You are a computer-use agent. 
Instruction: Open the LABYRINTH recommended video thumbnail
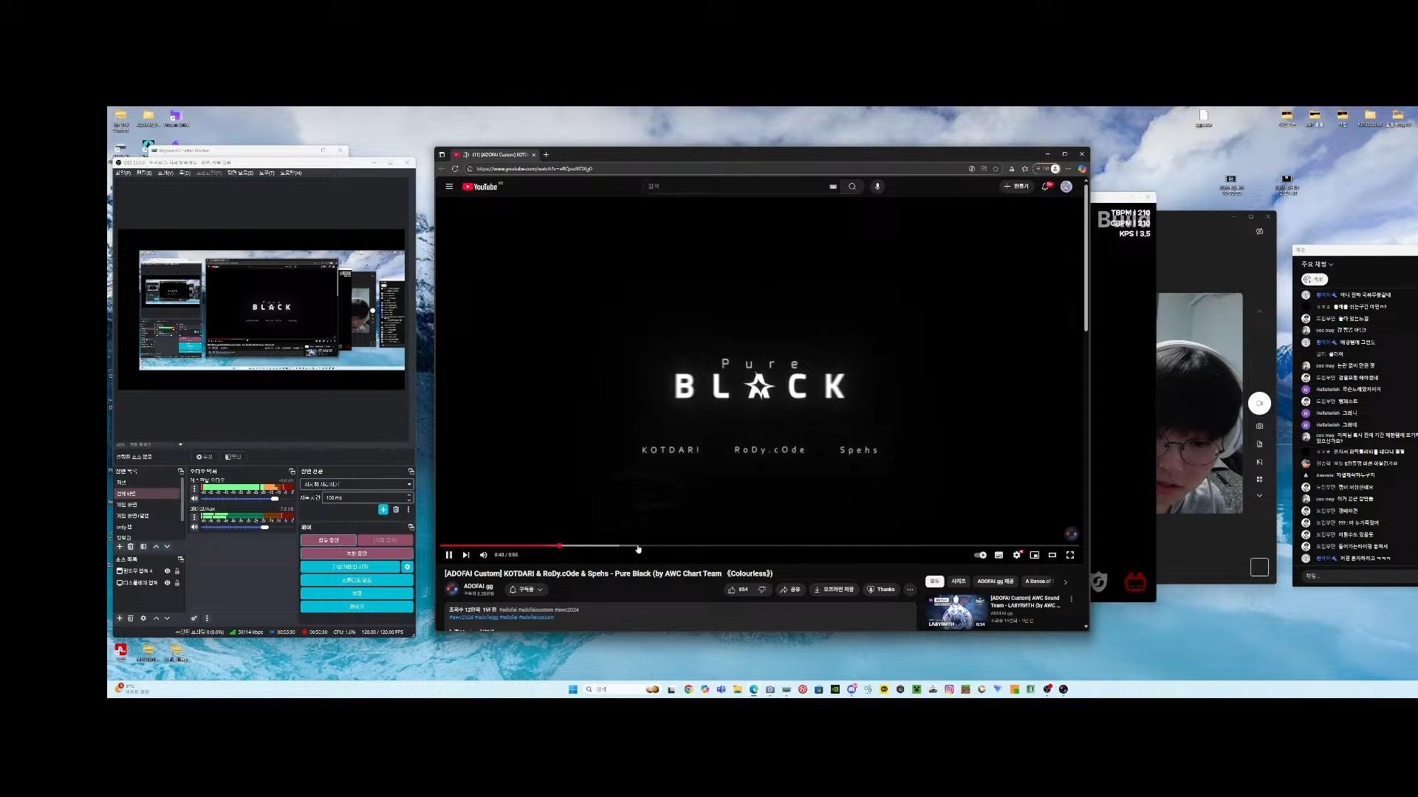[956, 611]
